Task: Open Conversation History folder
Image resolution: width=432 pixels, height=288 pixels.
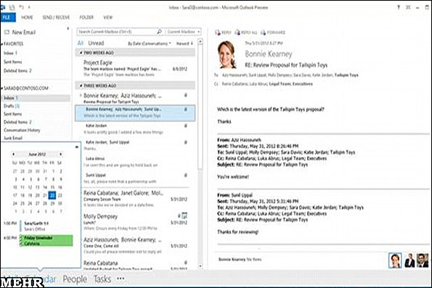Action: (22, 130)
